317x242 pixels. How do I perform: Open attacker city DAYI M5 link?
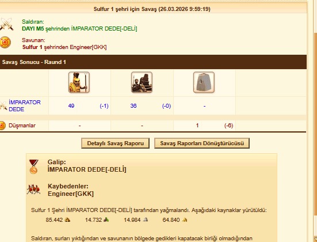(33, 29)
